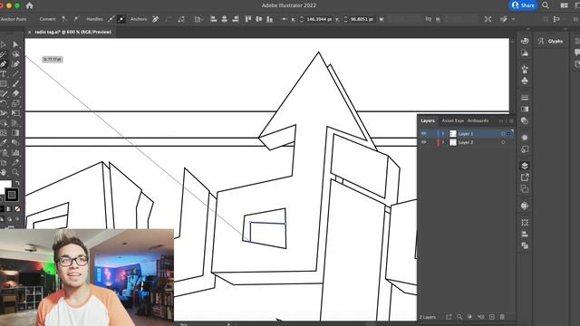Select the Type tool
The image size is (580, 326).
[4, 74]
